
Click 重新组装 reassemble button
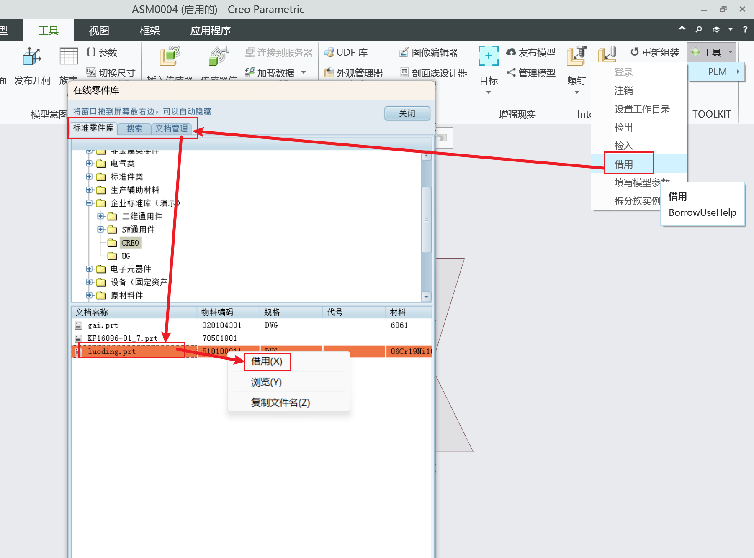point(654,52)
